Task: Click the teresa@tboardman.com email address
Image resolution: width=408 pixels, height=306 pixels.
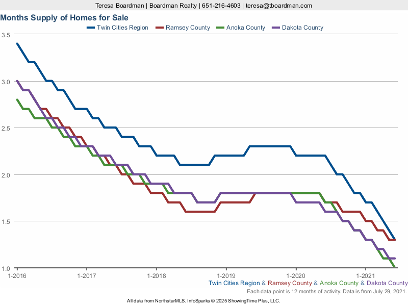Action: 278,6
